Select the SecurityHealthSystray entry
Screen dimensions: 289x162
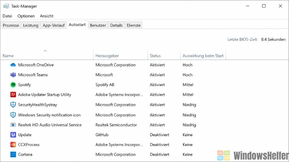coord(37,105)
